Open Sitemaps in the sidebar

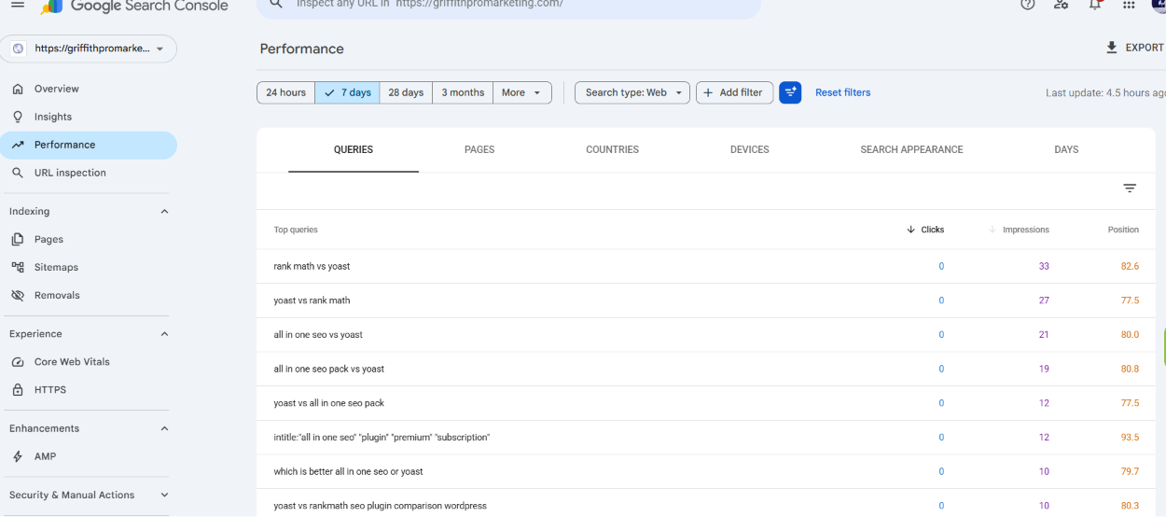tap(89, 267)
